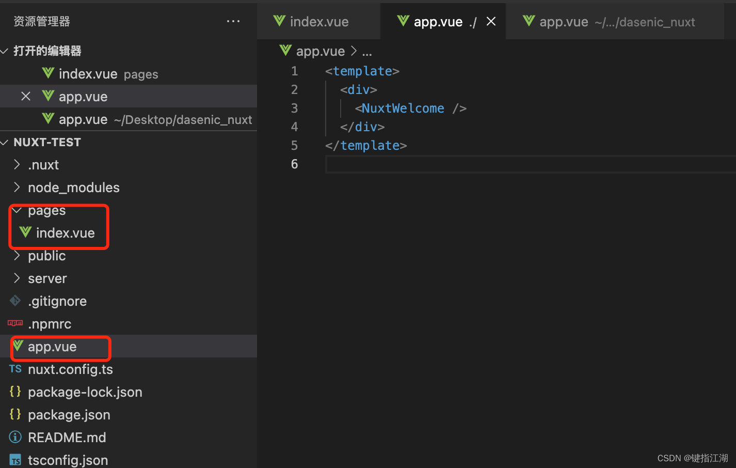Viewport: 736px width, 468px height.
Task: Click the 资源管理器 panel title
Action: click(41, 21)
